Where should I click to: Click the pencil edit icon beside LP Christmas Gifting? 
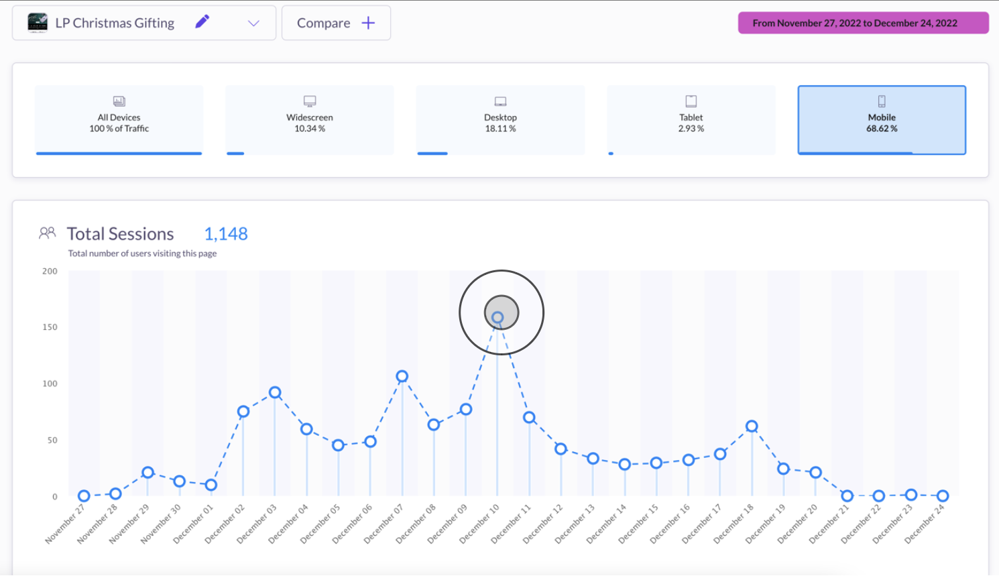point(202,22)
